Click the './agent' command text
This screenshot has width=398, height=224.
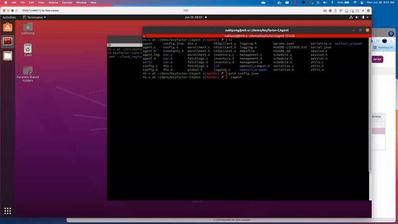pyautogui.click(x=235, y=77)
